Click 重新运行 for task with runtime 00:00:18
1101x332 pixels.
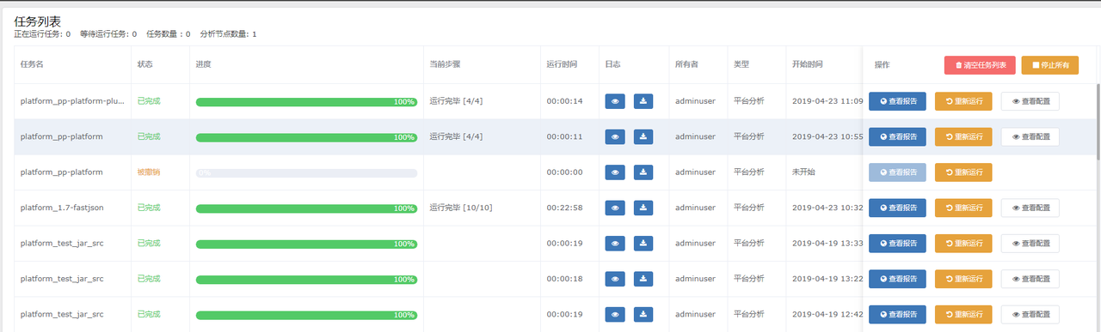(x=963, y=279)
